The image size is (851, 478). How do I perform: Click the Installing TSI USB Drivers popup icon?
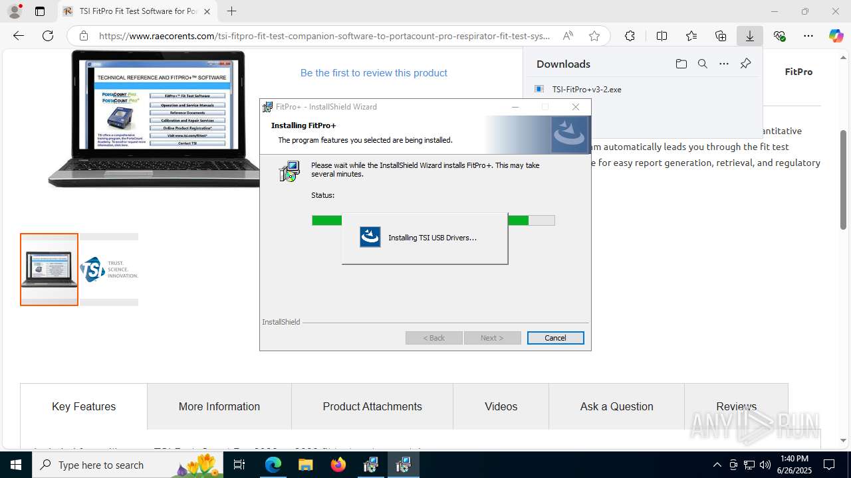(x=370, y=237)
